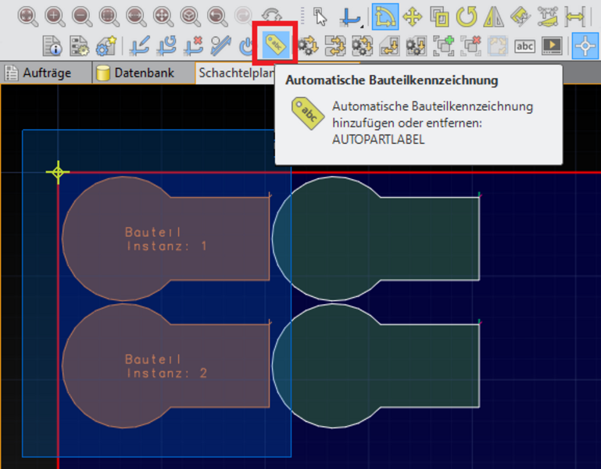The image size is (601, 469).
Task: Click the add group icon with green plus
Action: (444, 46)
